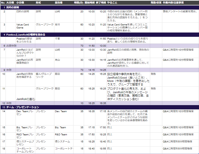Click the '情シスチームプレゼン' subcategory cell
This screenshot has width=199, height=154.
[x=25, y=143]
